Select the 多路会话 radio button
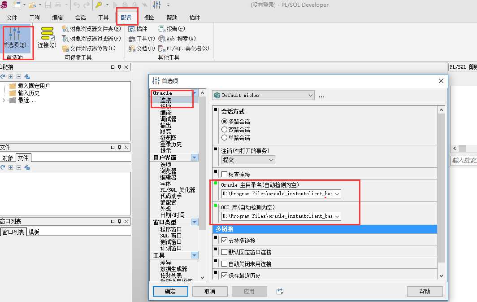This screenshot has height=302, width=477. (224, 122)
